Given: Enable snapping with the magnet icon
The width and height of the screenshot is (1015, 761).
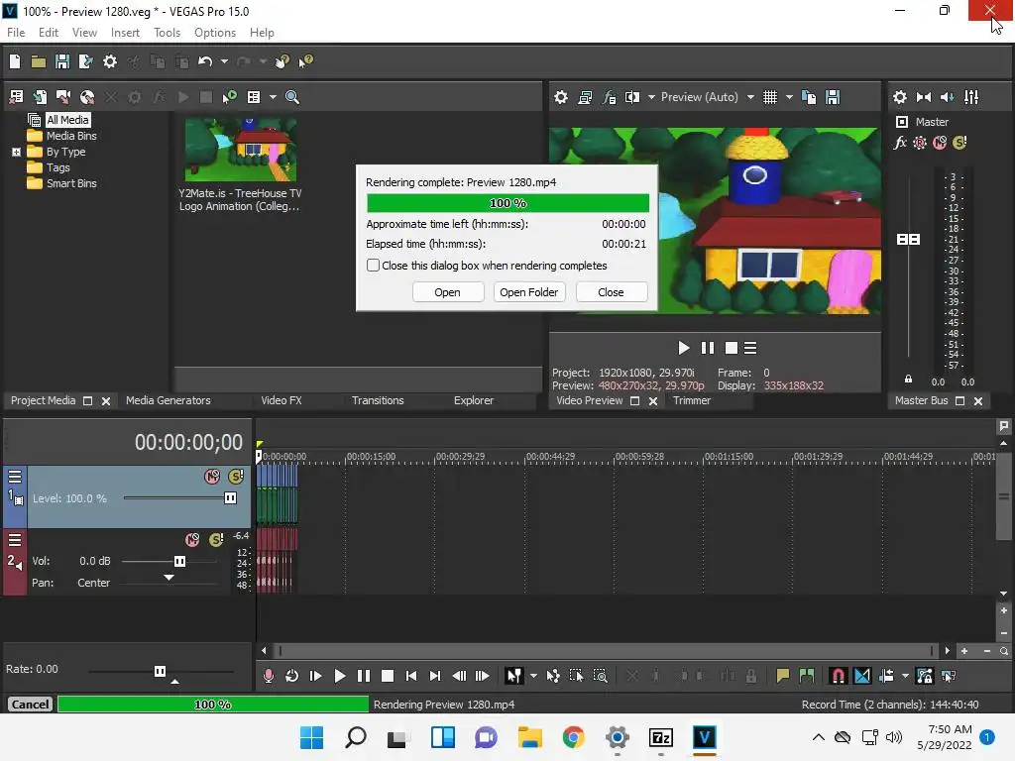Looking at the screenshot, I should [x=838, y=676].
